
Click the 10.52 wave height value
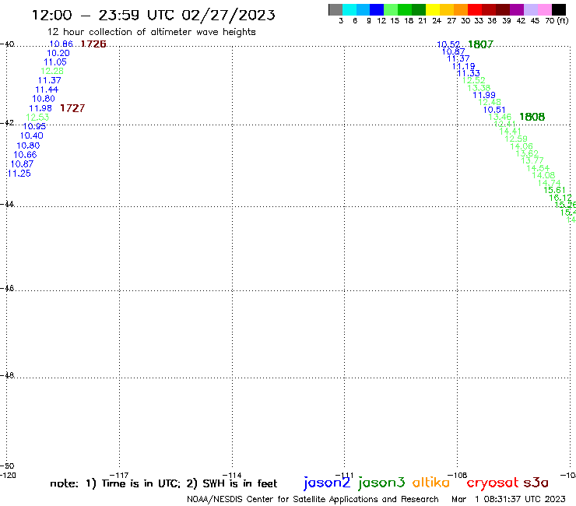[x=448, y=44]
